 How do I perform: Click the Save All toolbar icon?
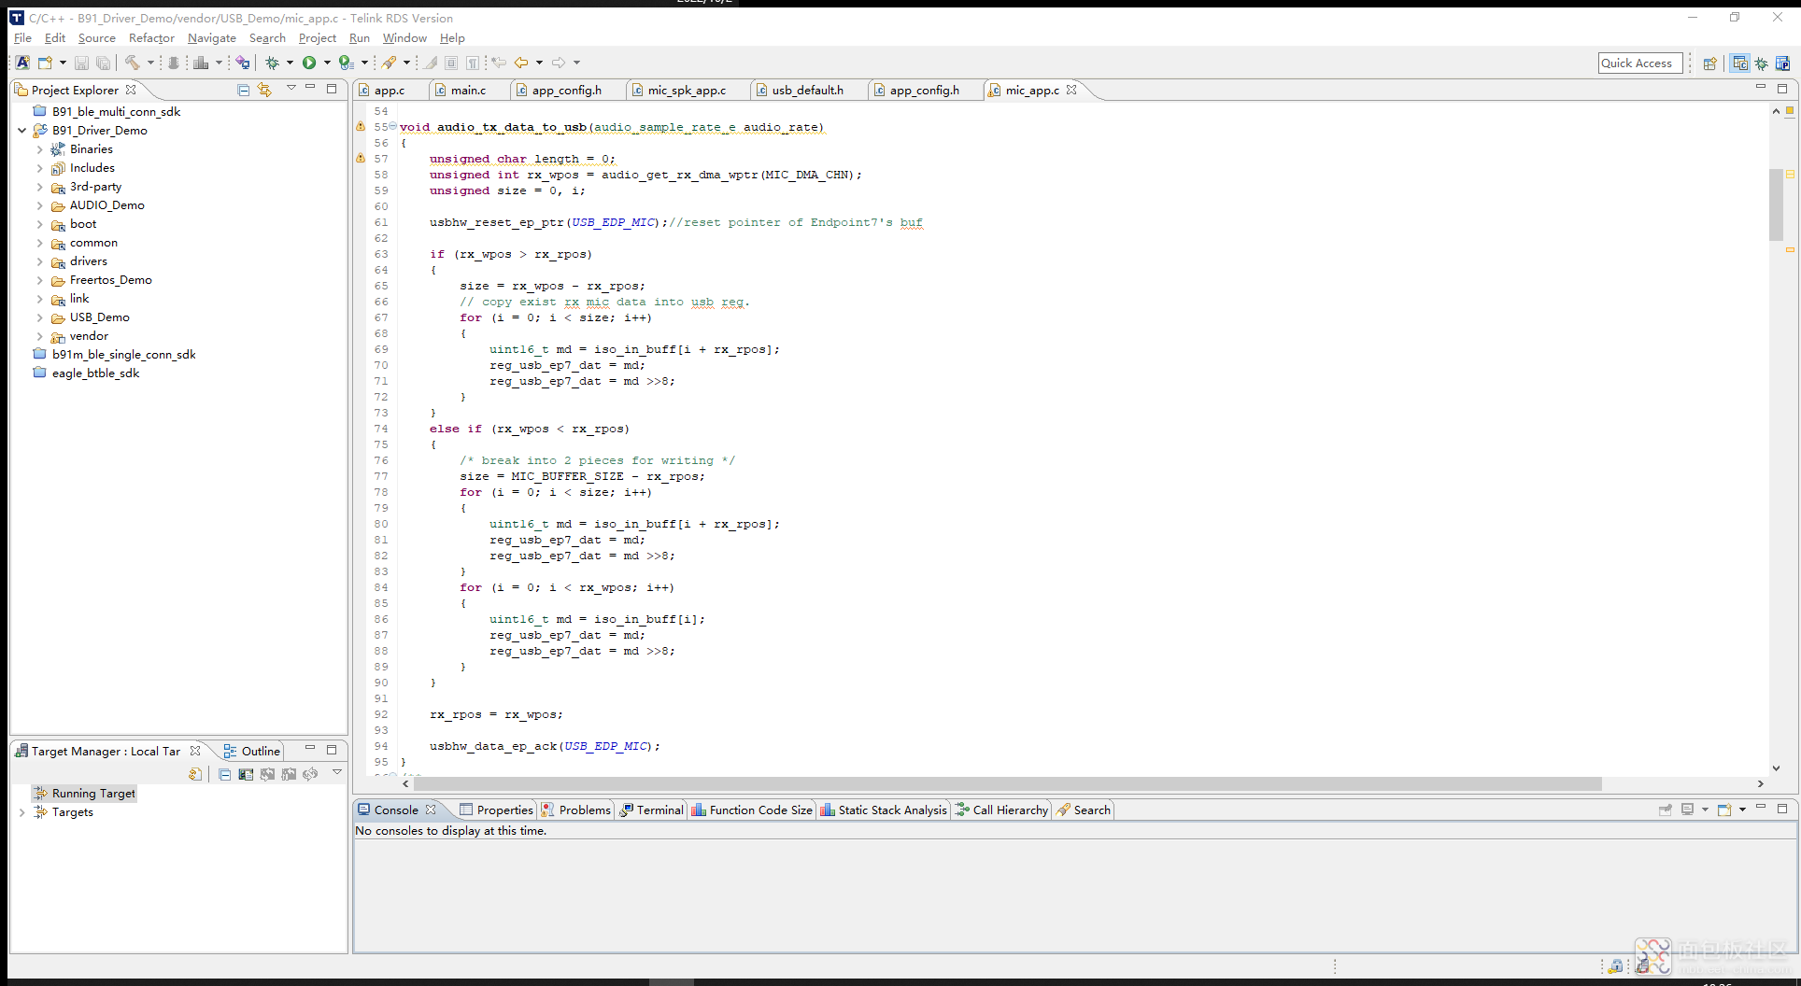tap(103, 63)
